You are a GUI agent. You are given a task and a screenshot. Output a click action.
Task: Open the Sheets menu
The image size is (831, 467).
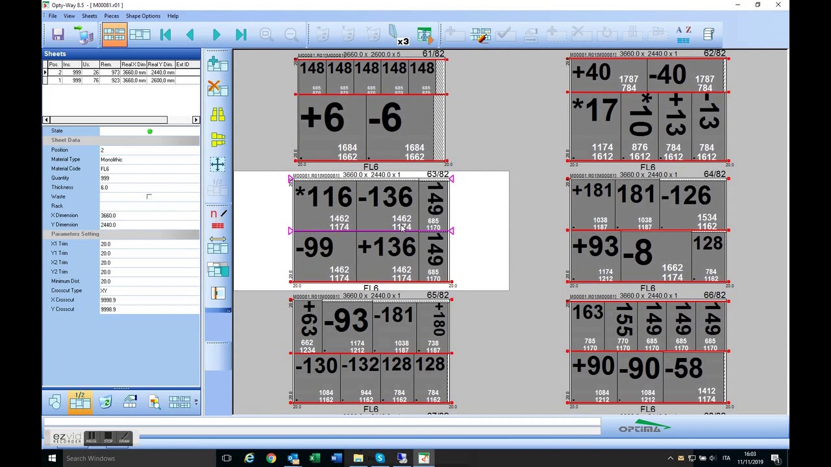(x=90, y=16)
